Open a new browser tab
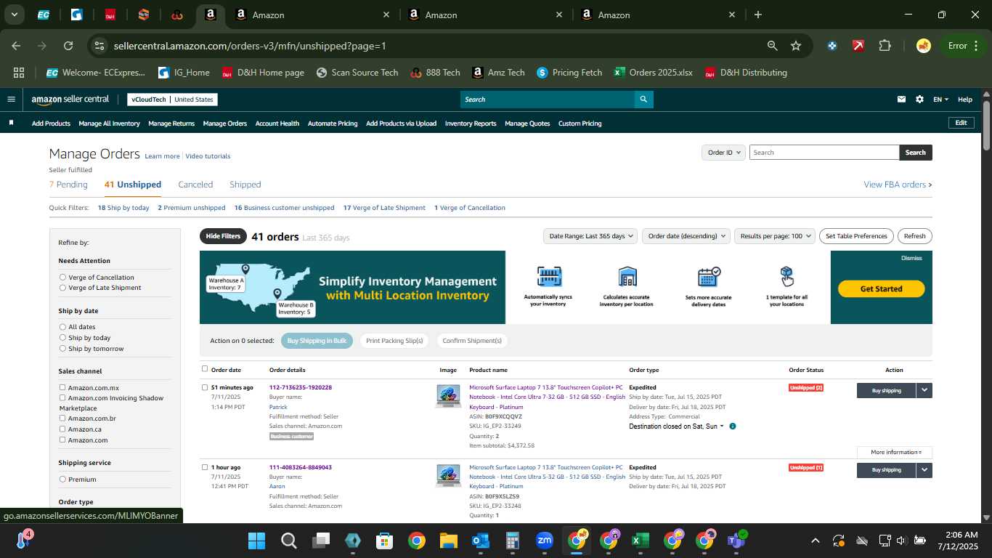 pos(758,15)
